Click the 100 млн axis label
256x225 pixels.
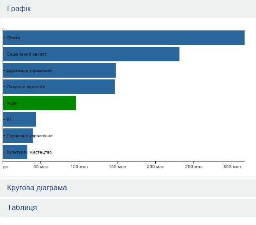[x=79, y=167]
